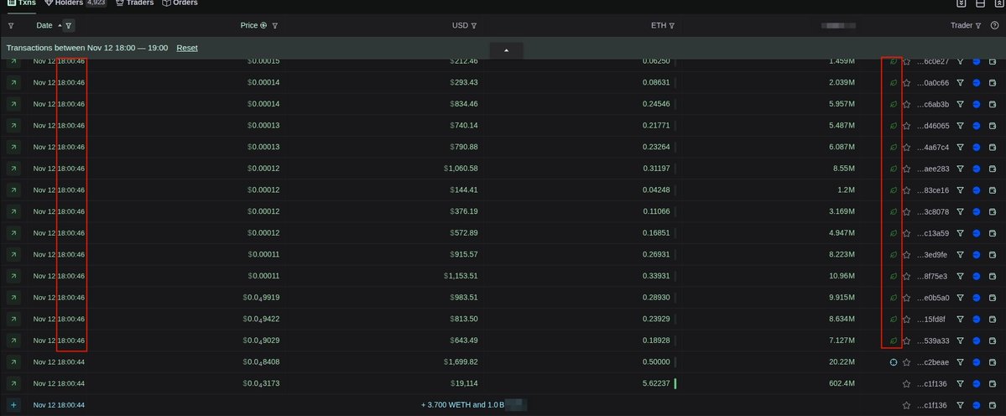
Task: Open blue explorer icon for ...c6ab3b
Action: pos(977,105)
